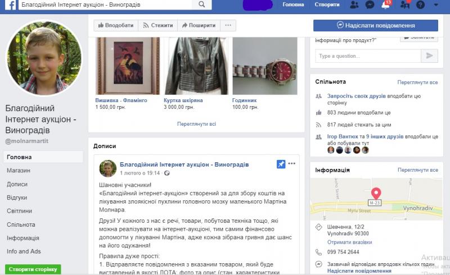Click the help question mark icon
Image resolution: width=450 pixels, height=275 pixels.
(420, 4)
